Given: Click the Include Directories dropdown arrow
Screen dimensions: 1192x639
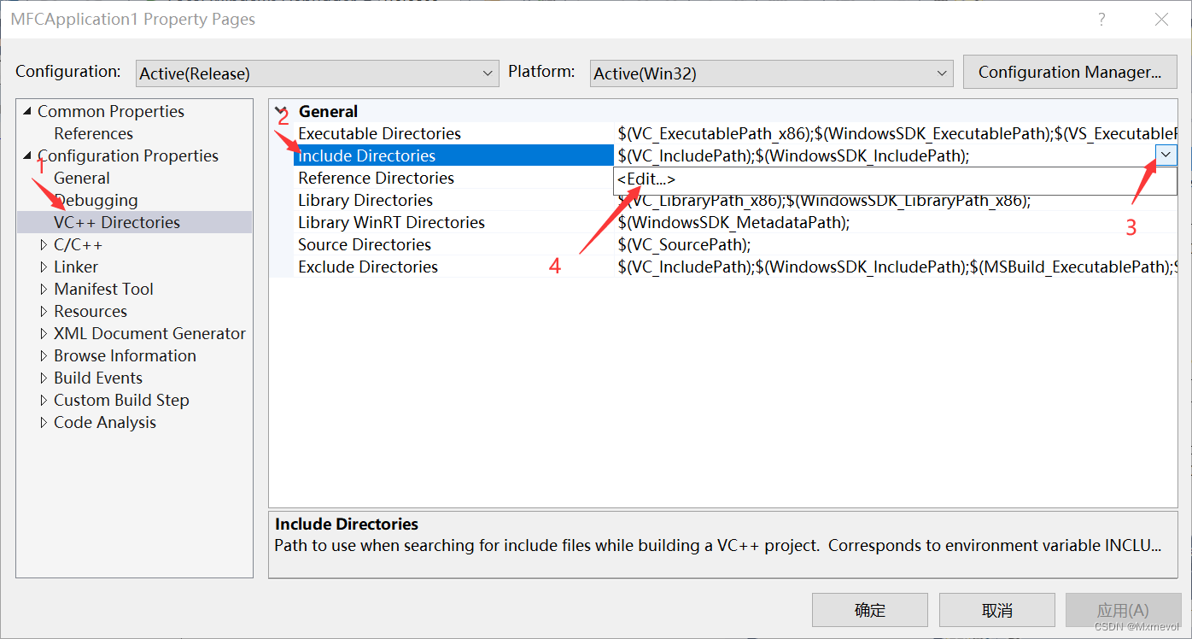Looking at the screenshot, I should [1166, 155].
